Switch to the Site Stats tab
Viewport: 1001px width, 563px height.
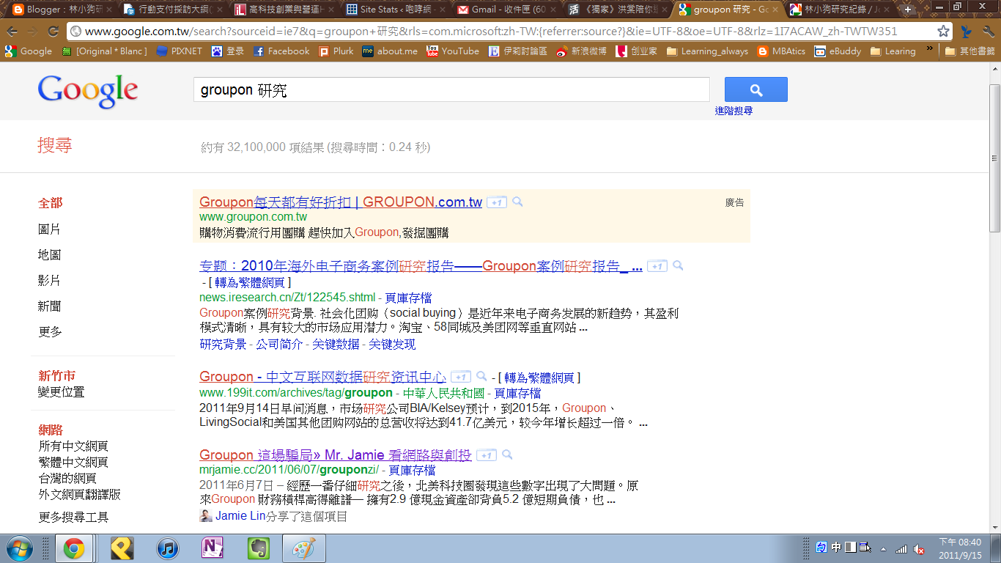(x=394, y=10)
